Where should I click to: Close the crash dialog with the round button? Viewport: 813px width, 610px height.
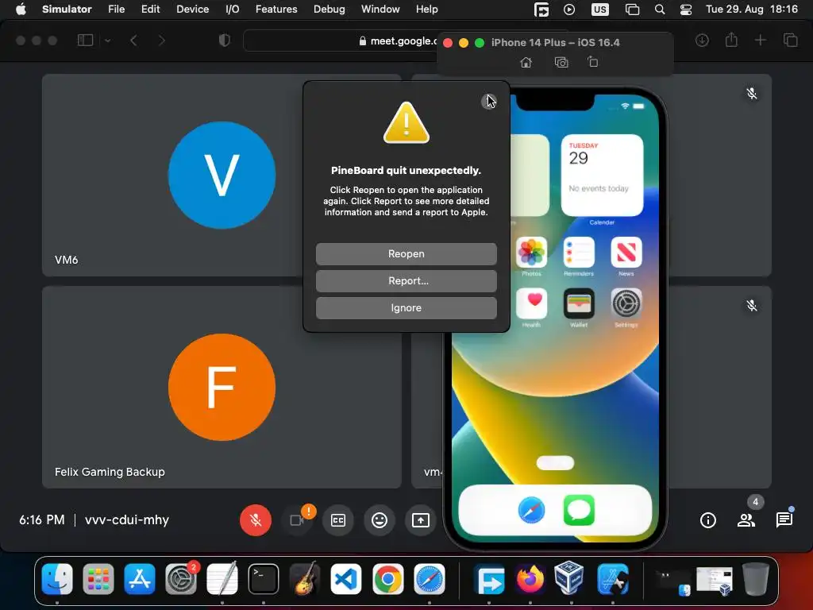[x=488, y=102]
